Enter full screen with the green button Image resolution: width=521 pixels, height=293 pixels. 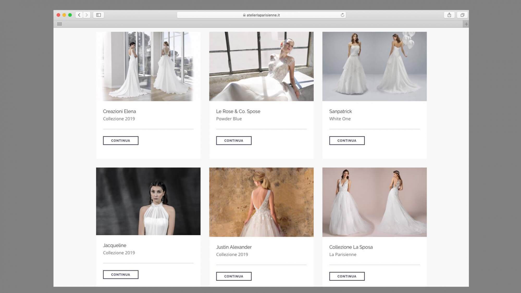point(70,15)
